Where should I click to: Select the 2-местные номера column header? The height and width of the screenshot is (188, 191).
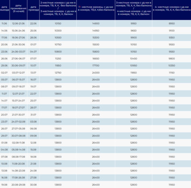coord(58,9)
